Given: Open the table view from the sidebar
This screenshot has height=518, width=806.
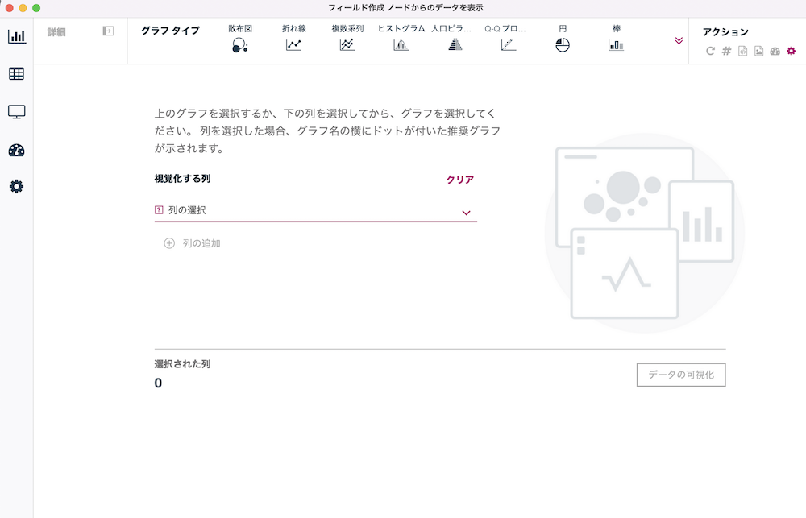Looking at the screenshot, I should pos(16,74).
